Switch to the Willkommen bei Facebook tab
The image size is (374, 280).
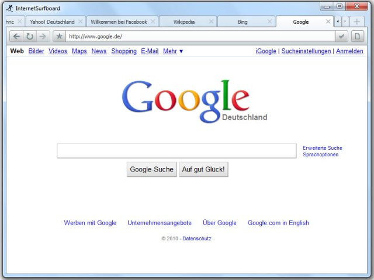pyautogui.click(x=119, y=22)
